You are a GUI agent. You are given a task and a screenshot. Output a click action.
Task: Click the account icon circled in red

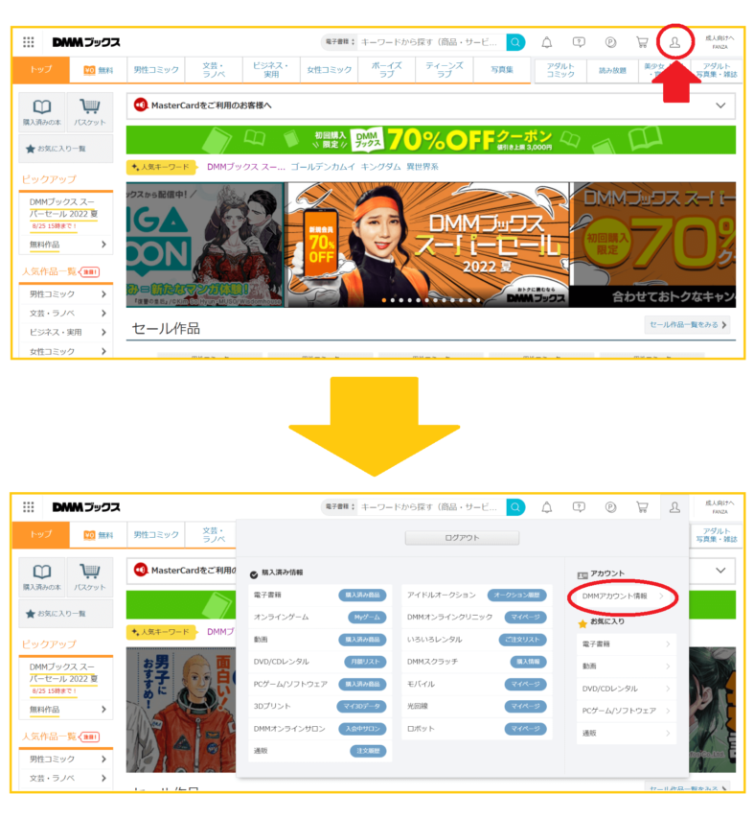point(674,42)
